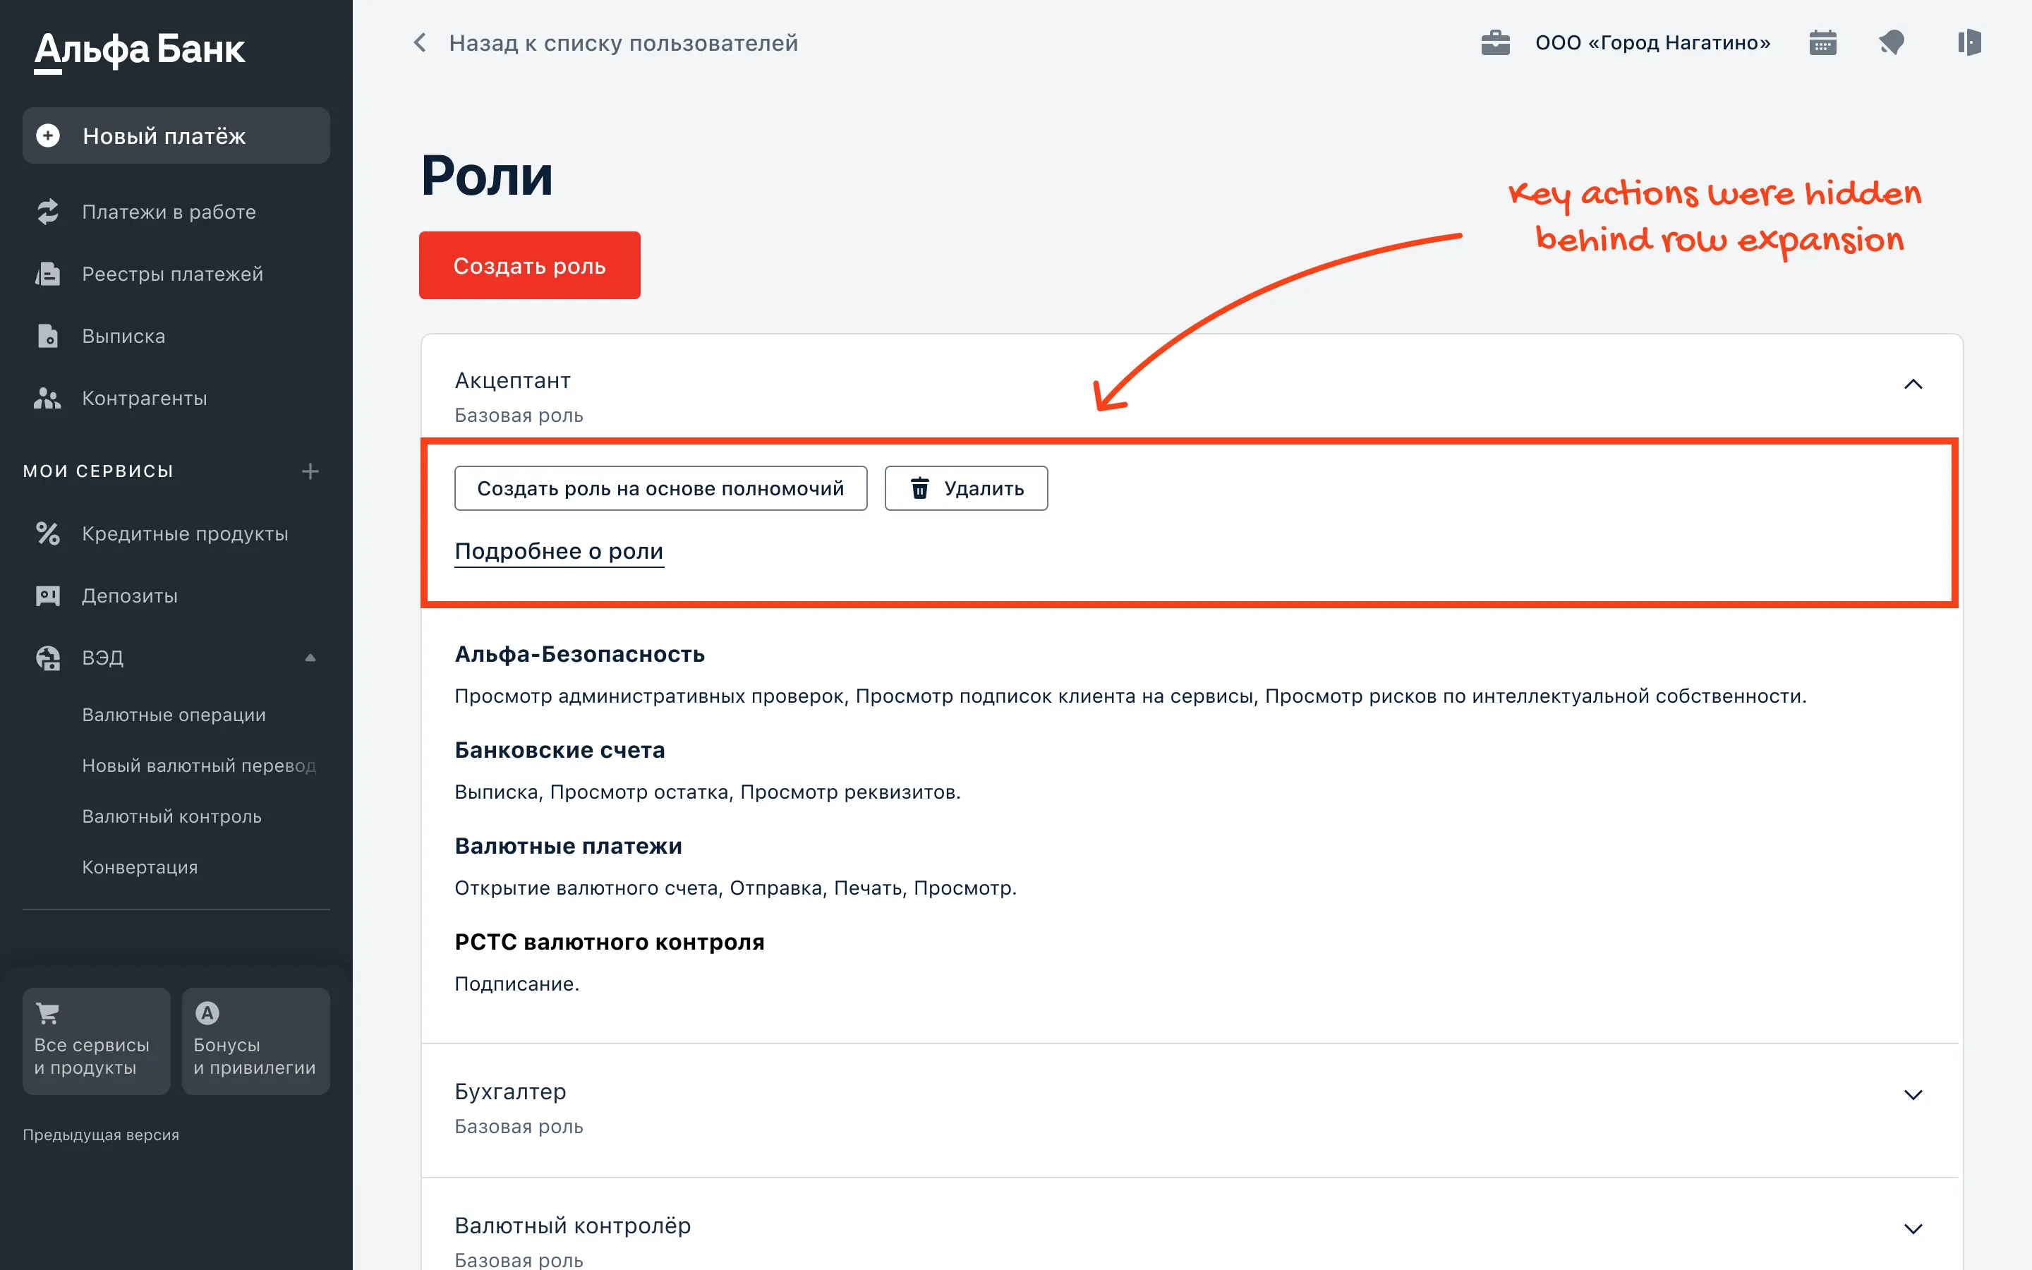Click the plus icon in Новый платёж

48,135
